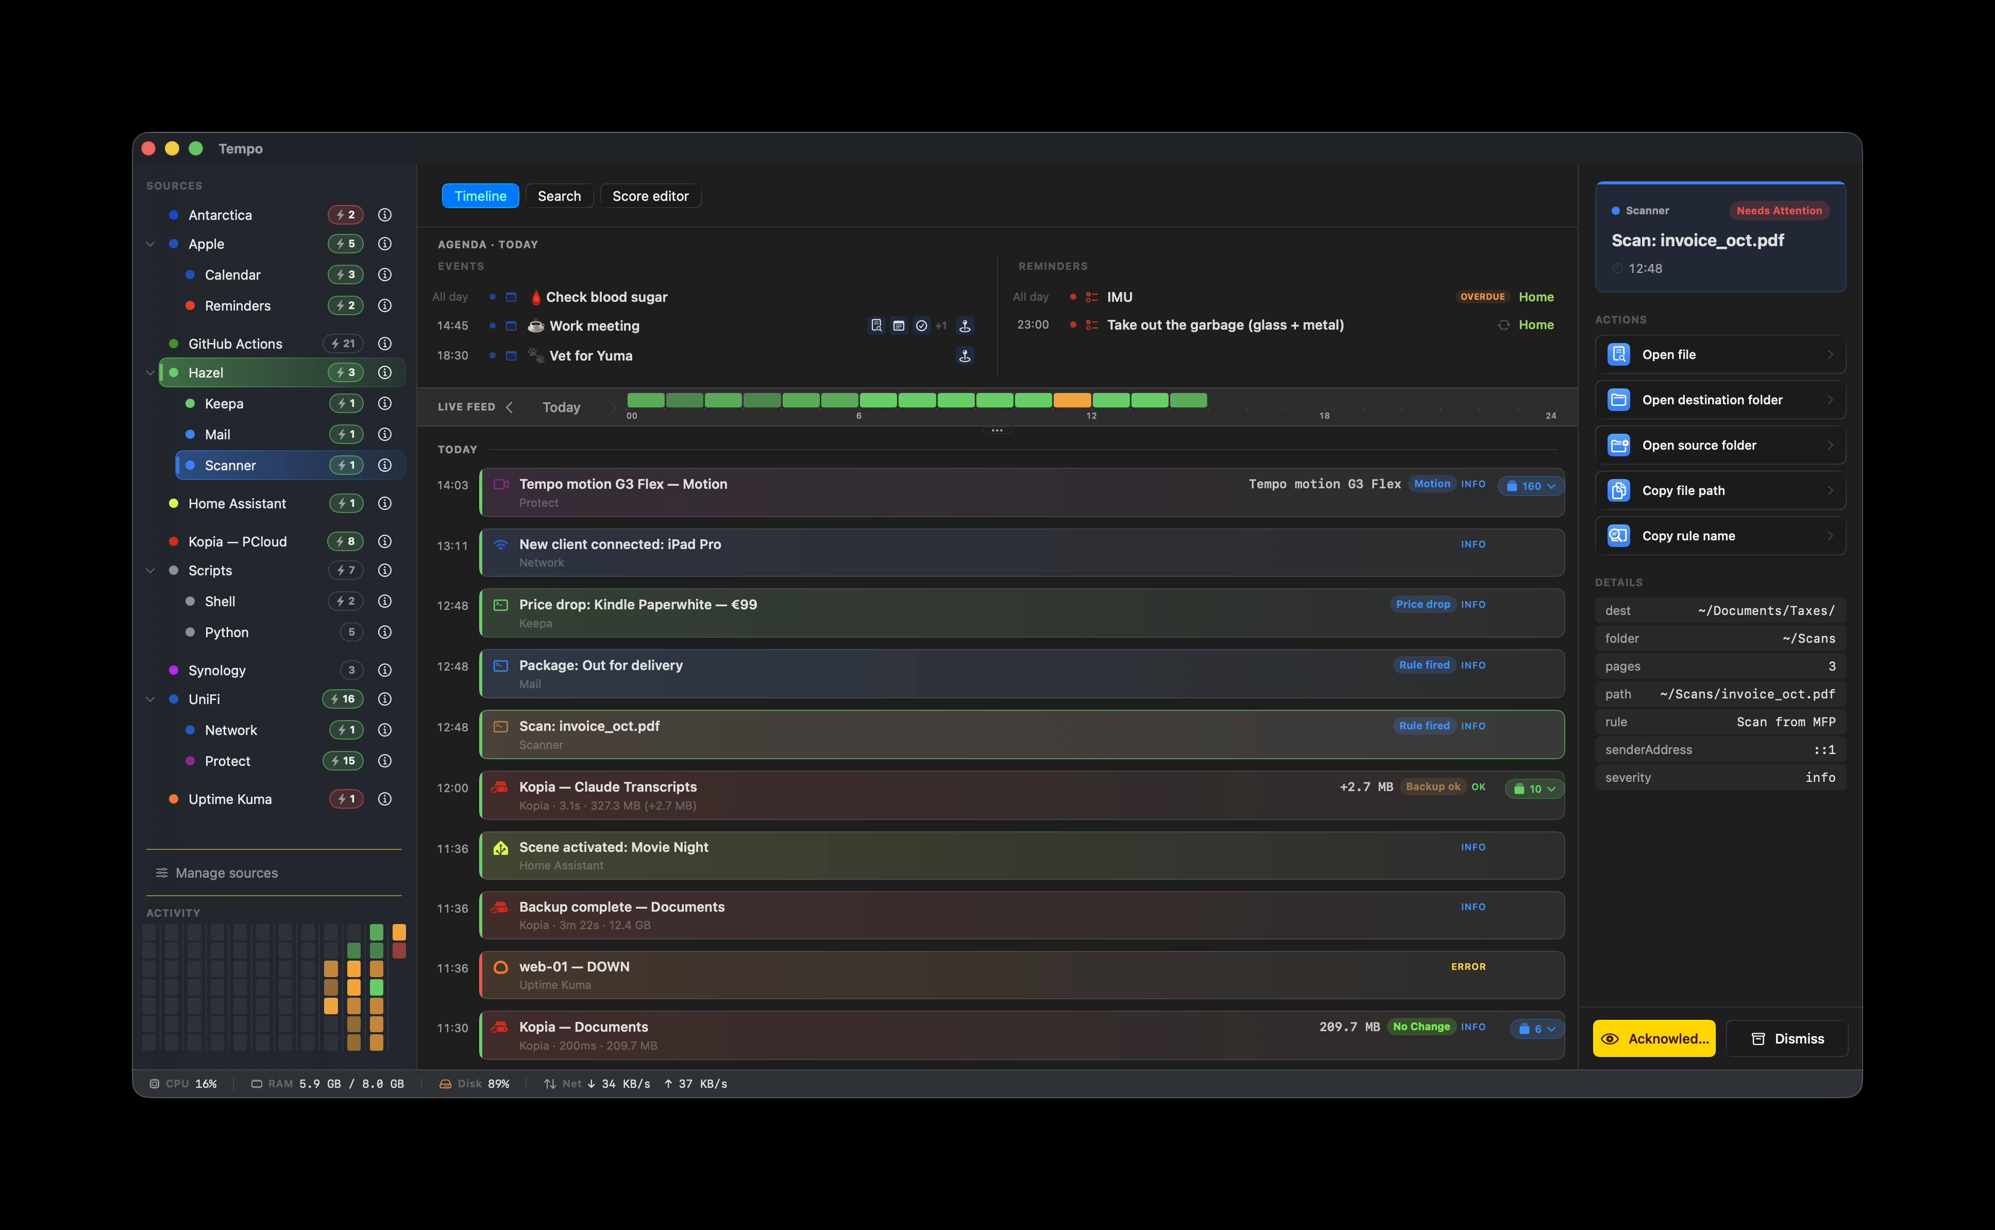Select the Protect source under UniFi
The height and width of the screenshot is (1230, 1995).
pyautogui.click(x=291, y=761)
